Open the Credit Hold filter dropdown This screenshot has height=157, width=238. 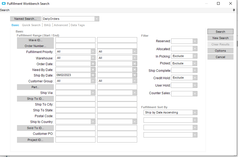[195, 78]
